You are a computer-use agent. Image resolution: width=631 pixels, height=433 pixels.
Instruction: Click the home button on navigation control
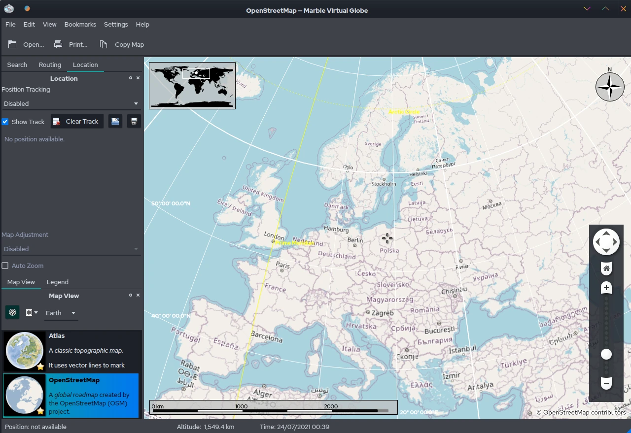tap(606, 268)
